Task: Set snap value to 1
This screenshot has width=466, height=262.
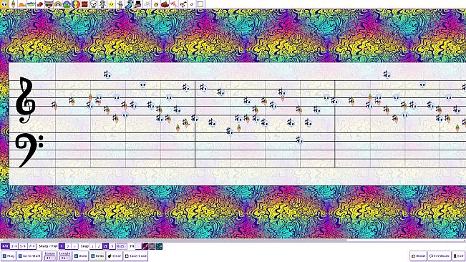Action: 92,246
